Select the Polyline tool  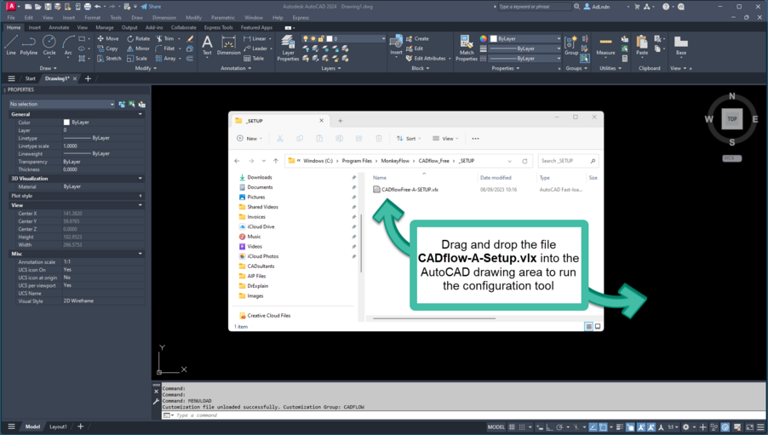pyautogui.click(x=29, y=45)
